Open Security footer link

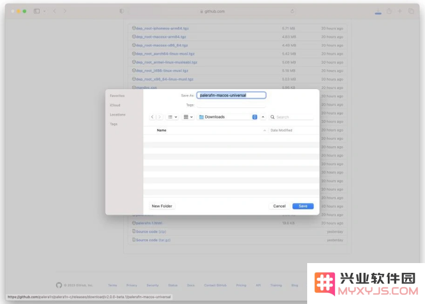click(x=152, y=285)
